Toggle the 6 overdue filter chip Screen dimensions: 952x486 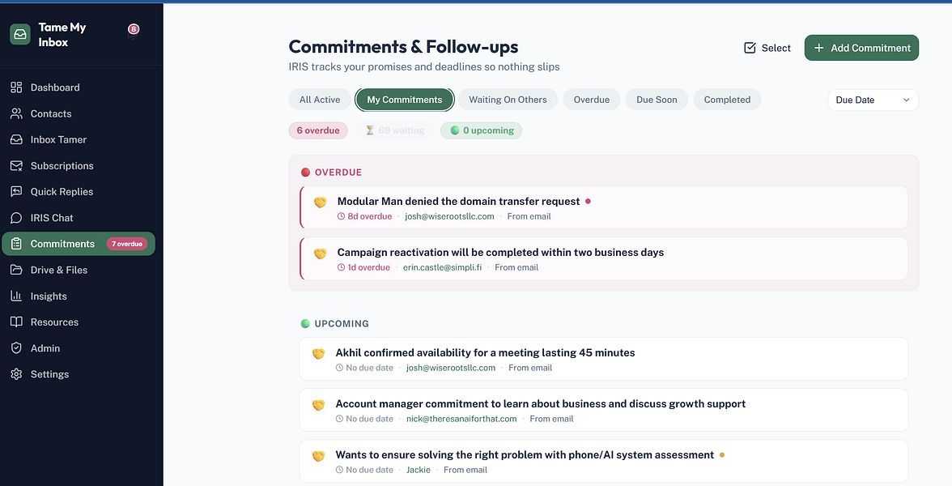[x=318, y=130]
